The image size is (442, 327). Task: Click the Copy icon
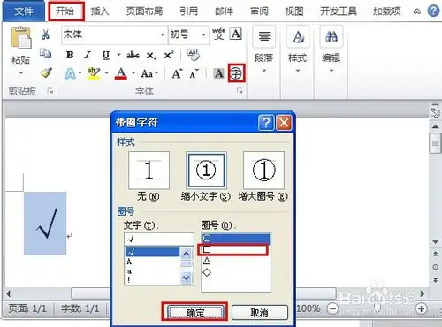point(46,54)
